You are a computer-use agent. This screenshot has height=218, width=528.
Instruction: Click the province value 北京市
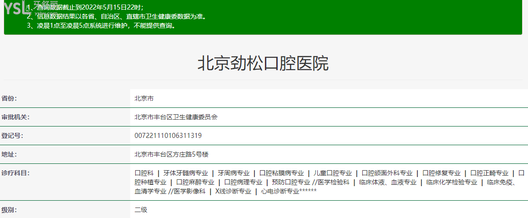pyautogui.click(x=144, y=98)
